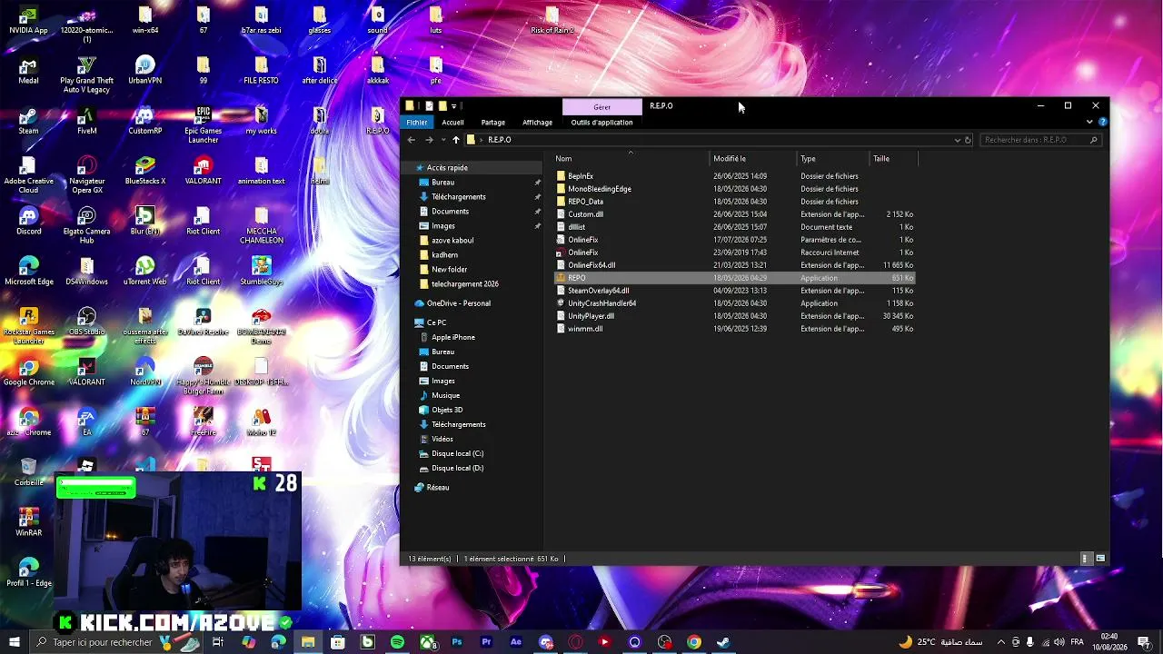Click the Properties button in Explorer title bar
Image resolution: width=1163 pixels, height=654 pixels.
pyautogui.click(x=430, y=106)
